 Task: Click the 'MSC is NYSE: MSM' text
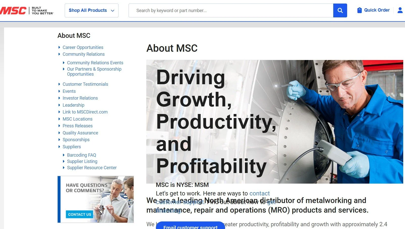[x=182, y=185]
